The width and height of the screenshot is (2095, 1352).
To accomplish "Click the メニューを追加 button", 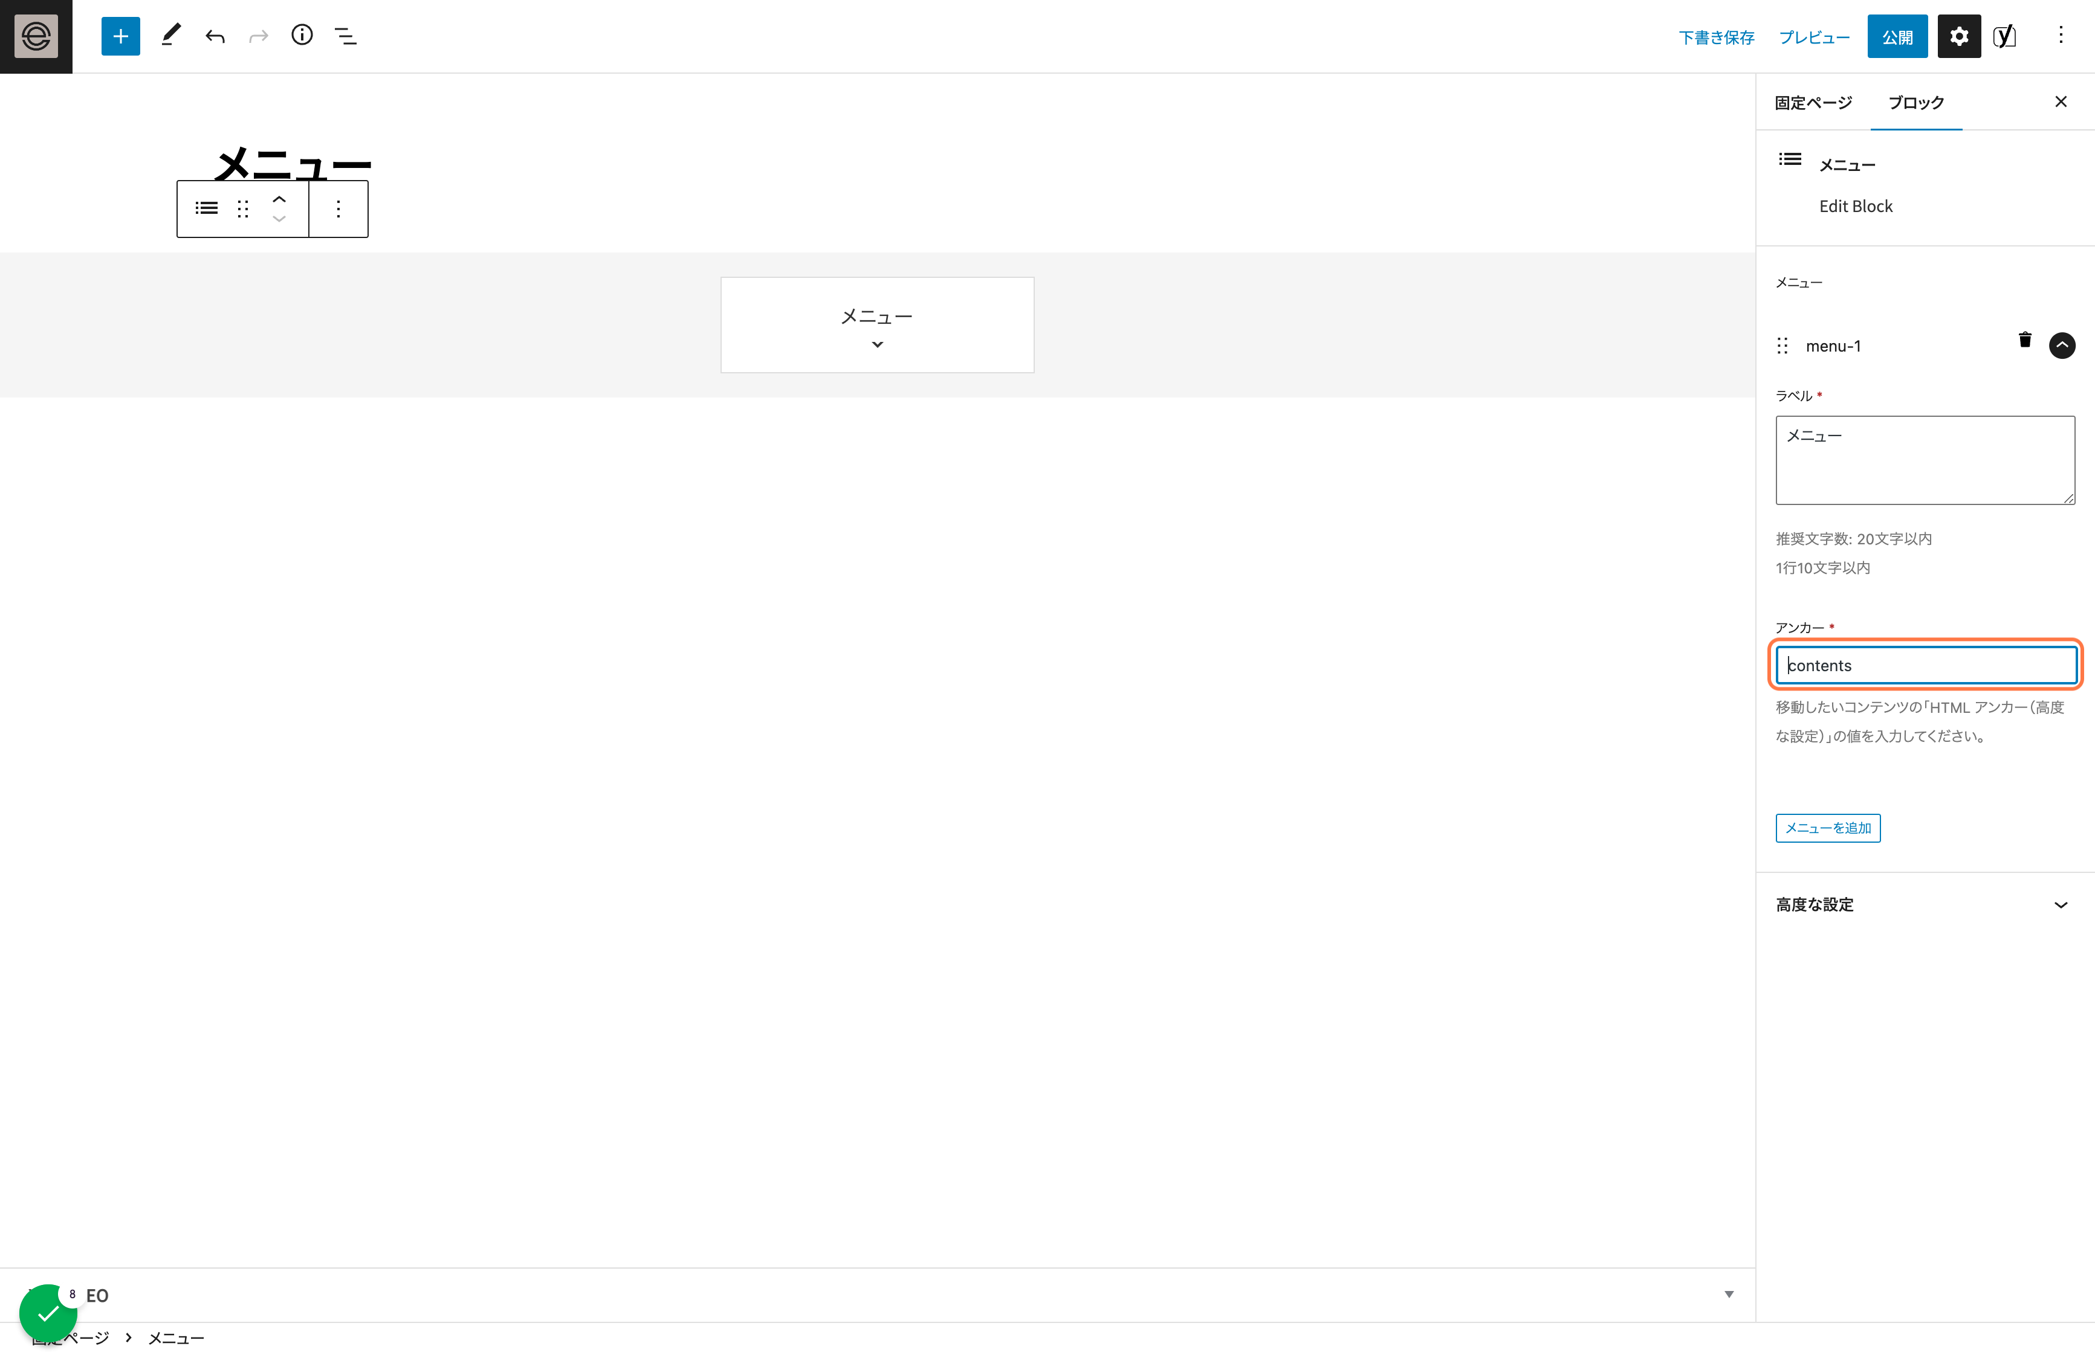I will (1828, 828).
